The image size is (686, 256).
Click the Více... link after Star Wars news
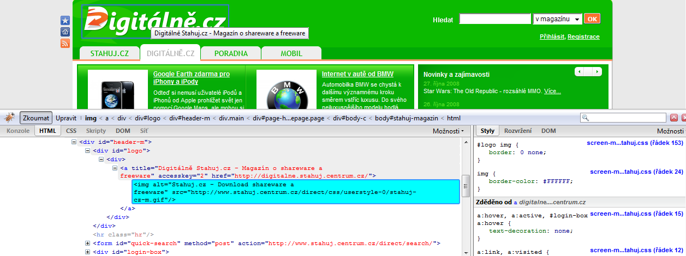[552, 91]
